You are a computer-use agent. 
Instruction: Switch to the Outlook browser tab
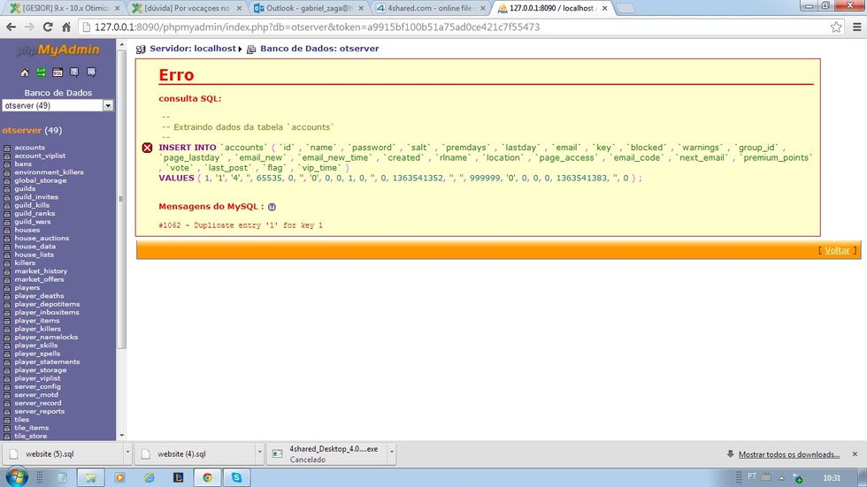click(x=309, y=8)
